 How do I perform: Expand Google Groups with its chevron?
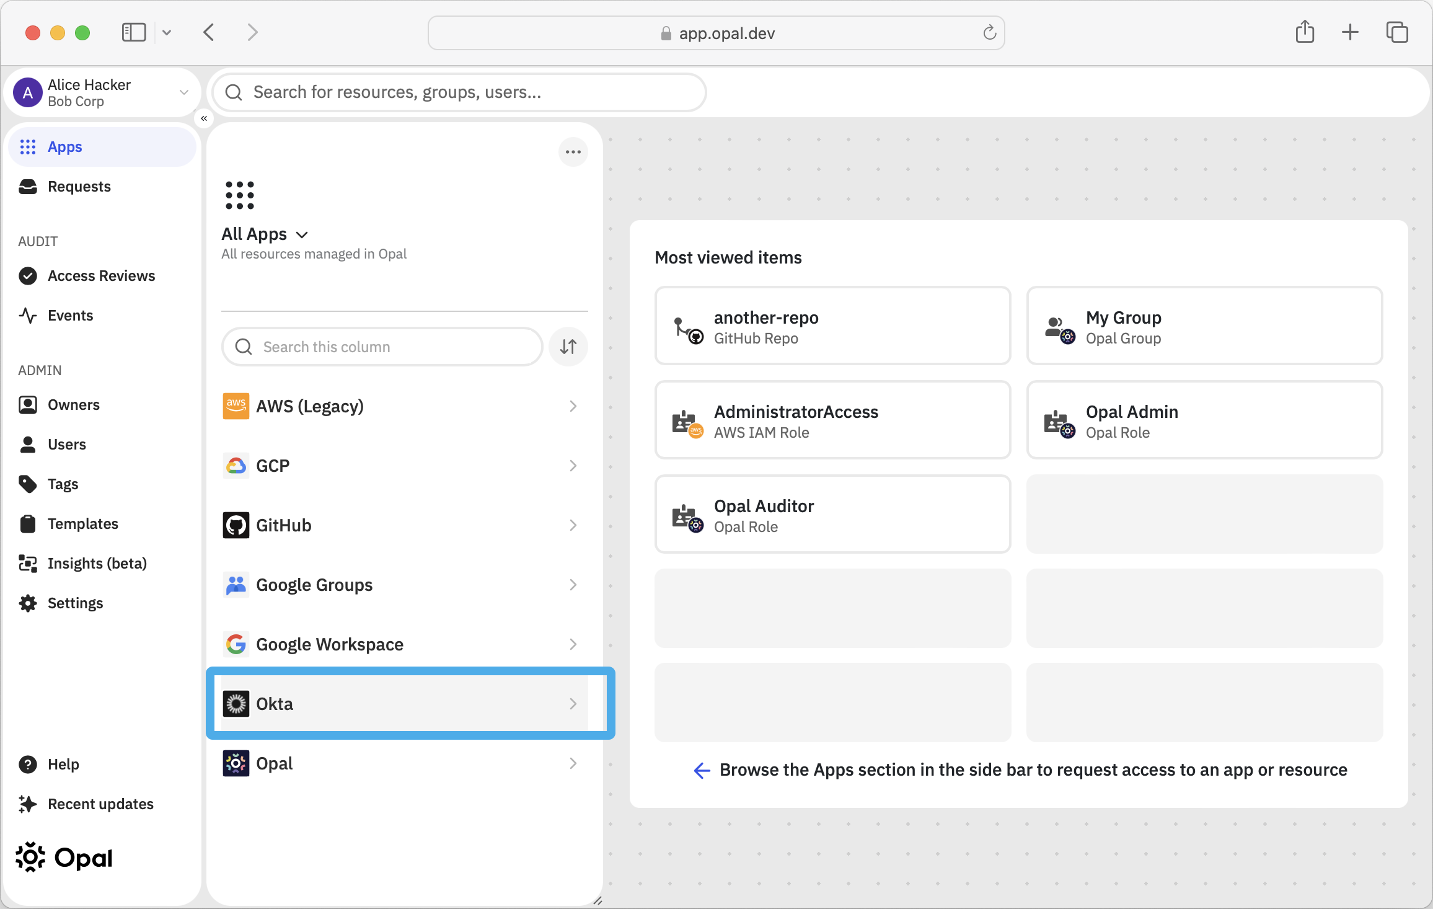pyautogui.click(x=573, y=585)
